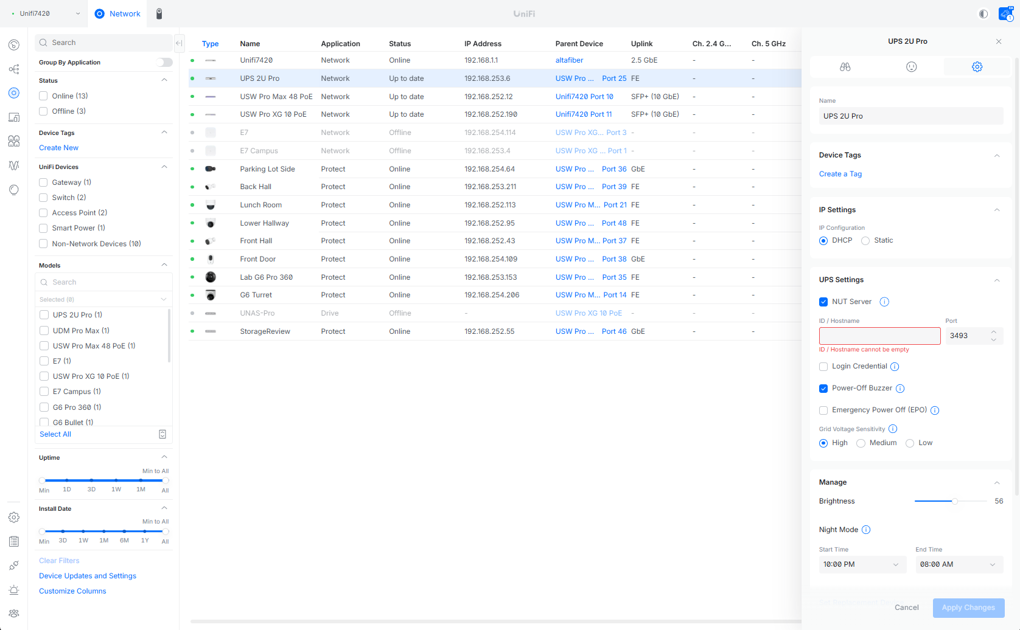Collapse the Device Tags filter section
The width and height of the screenshot is (1020, 630).
[164, 133]
